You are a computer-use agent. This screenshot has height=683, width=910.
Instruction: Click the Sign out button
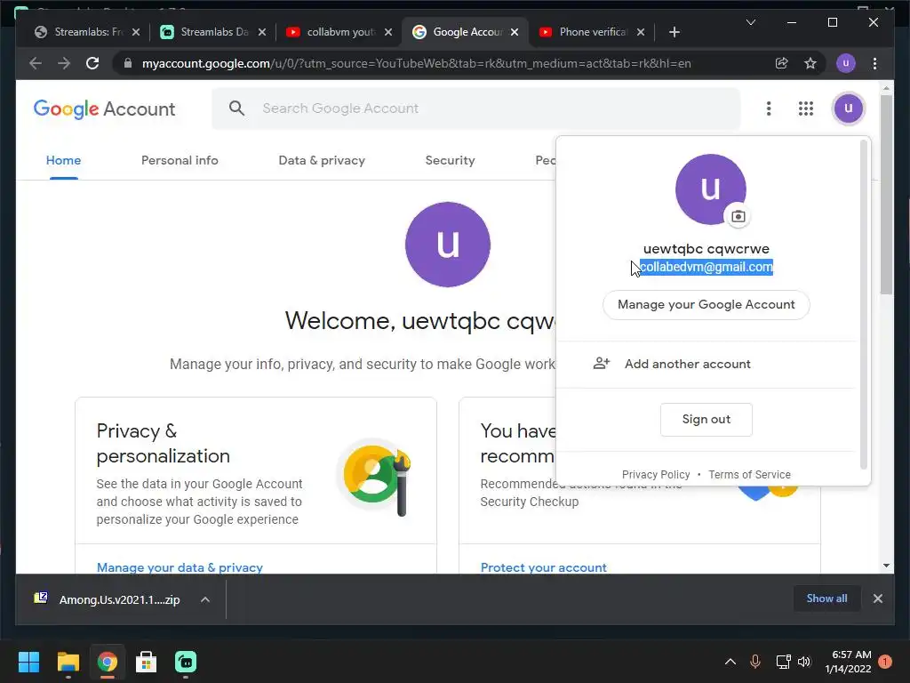point(706,420)
